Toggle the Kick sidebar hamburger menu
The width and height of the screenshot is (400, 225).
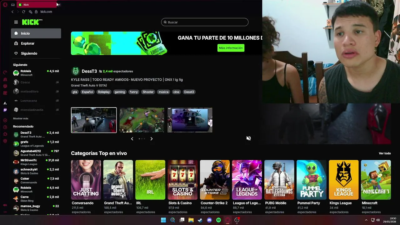point(16,22)
